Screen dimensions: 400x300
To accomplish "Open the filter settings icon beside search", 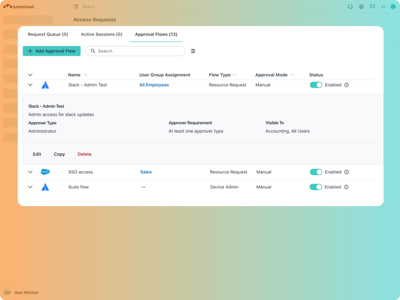I will 193,51.
